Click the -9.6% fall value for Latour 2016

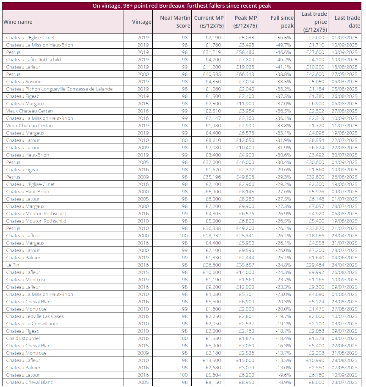[x=284, y=375]
